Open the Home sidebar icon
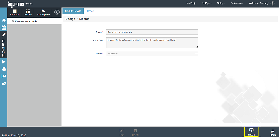Image resolution: width=280 pixels, height=137 pixels. [3, 20]
